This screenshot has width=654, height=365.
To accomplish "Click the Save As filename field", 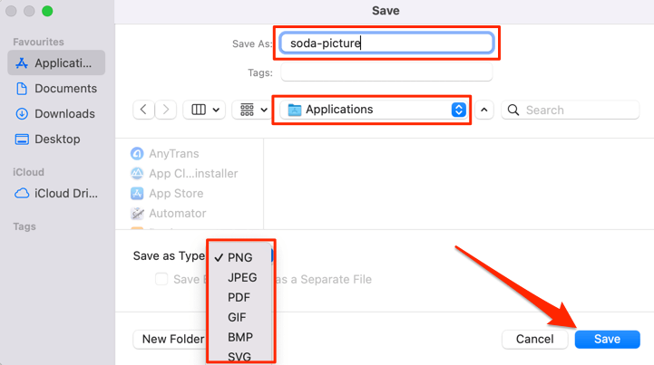I will click(386, 43).
